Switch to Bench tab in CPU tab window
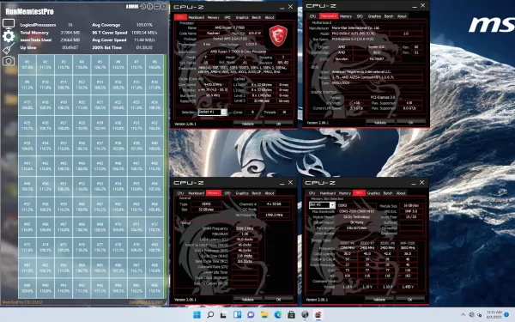This screenshot has height=322, width=515. click(256, 17)
